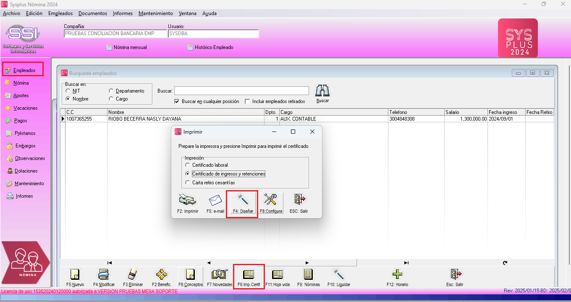Click the Salario column header

point(466,112)
